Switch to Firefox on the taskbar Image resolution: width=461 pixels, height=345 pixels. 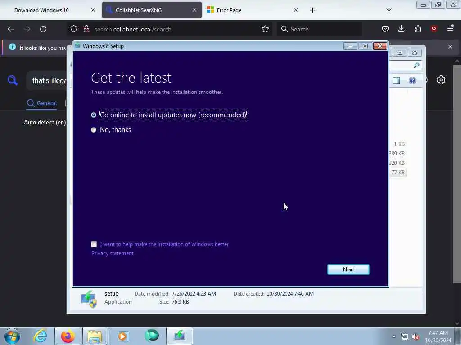(68, 336)
